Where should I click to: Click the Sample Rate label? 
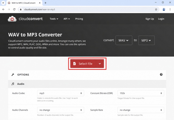click(x=96, y=110)
